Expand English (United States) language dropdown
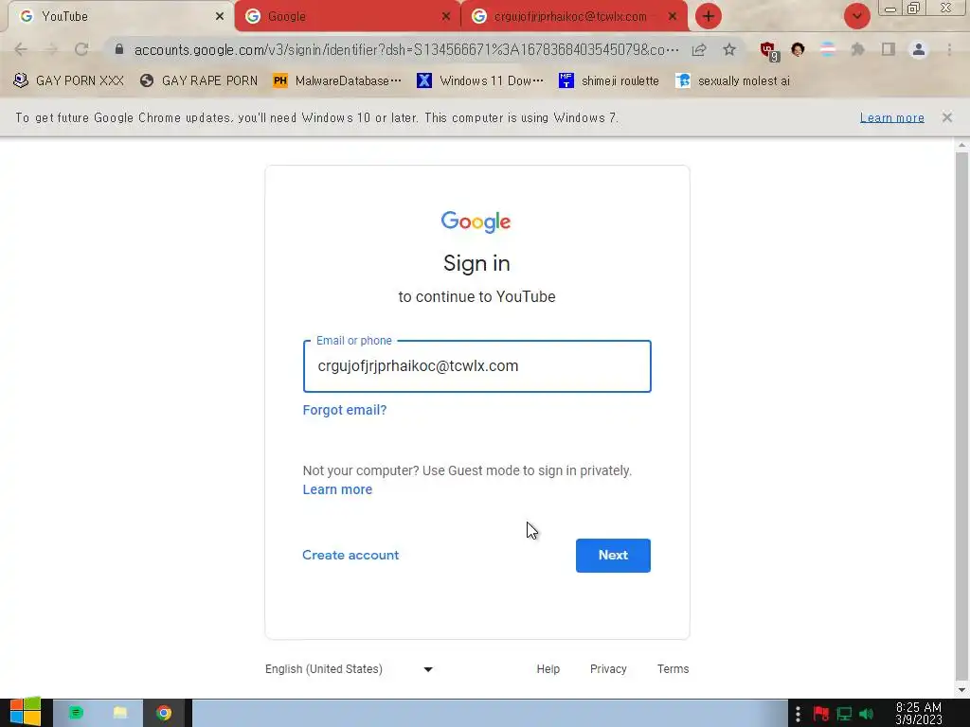This screenshot has height=727, width=970. (349, 669)
